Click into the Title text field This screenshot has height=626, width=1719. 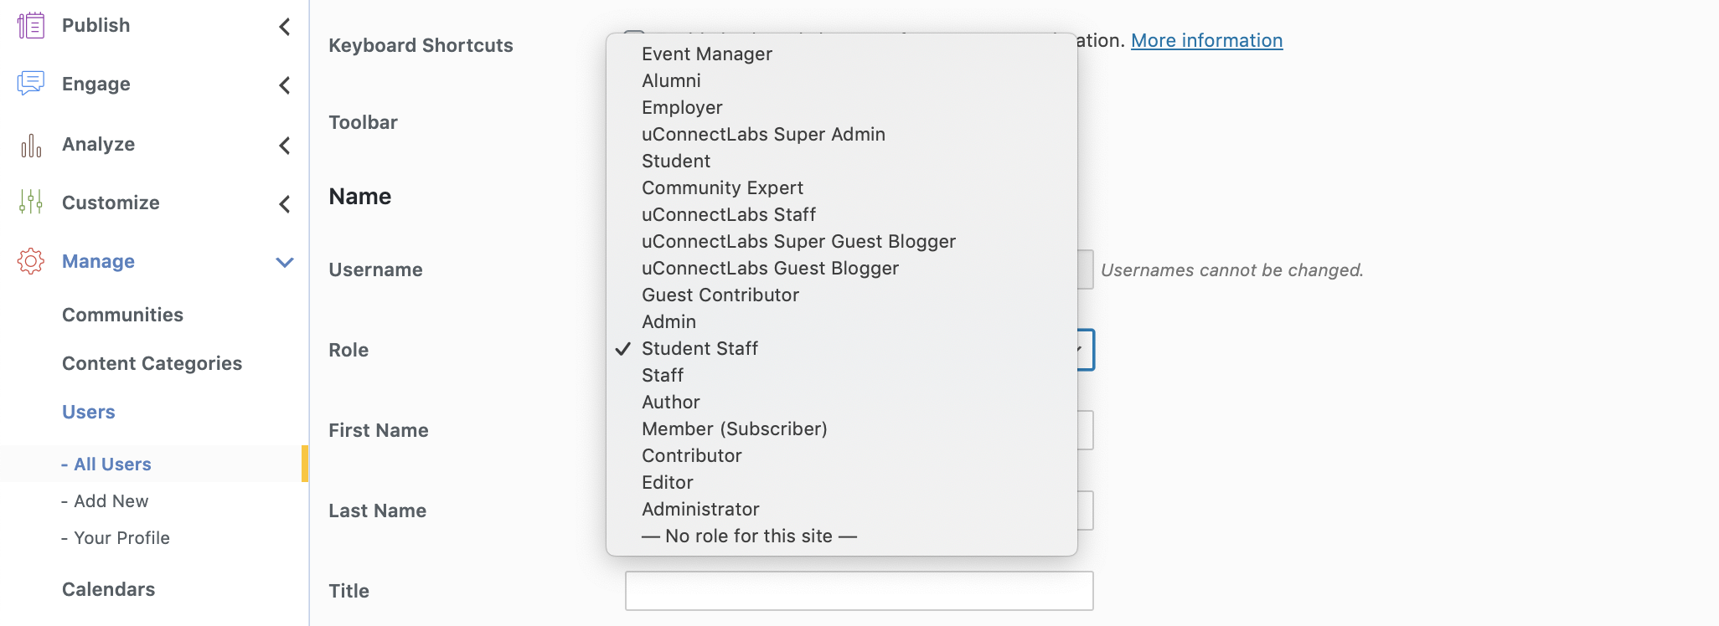[x=859, y=591]
